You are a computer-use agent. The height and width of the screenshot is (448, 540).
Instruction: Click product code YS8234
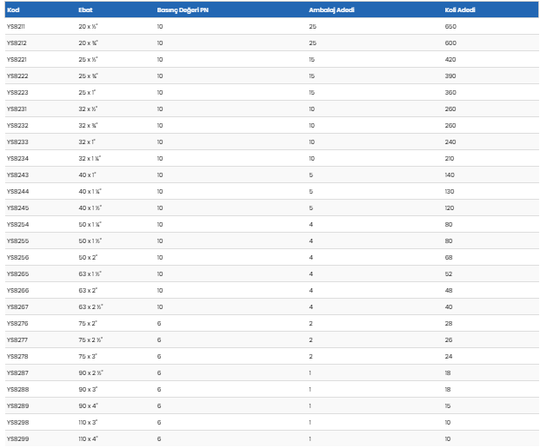[x=17, y=158]
